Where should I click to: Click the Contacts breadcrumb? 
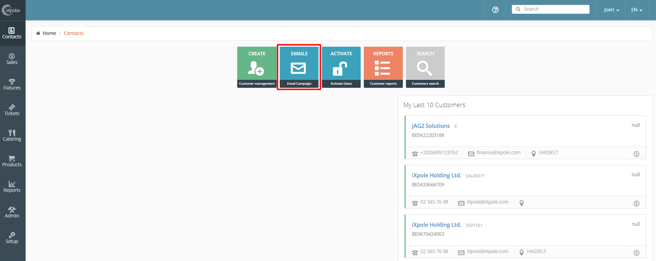tap(74, 33)
